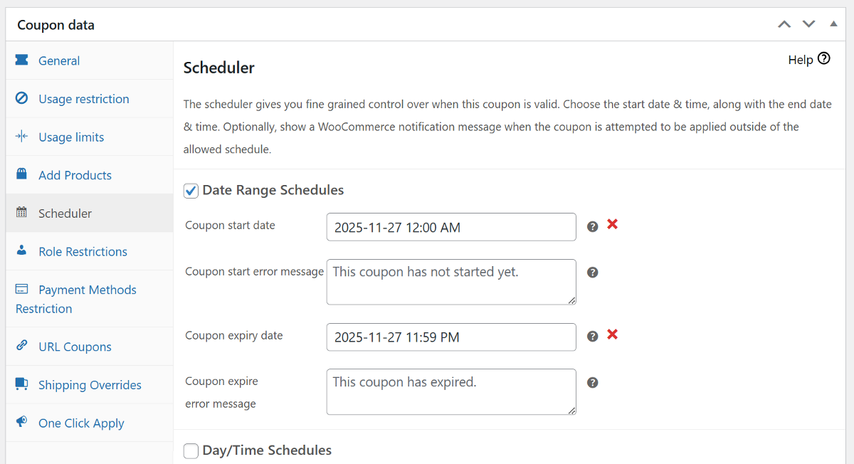Enable the Day/Time Schedules checkbox

(191, 451)
